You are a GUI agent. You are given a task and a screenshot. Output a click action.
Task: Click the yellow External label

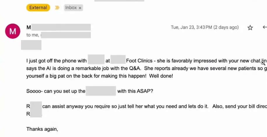pyautogui.click(x=38, y=8)
